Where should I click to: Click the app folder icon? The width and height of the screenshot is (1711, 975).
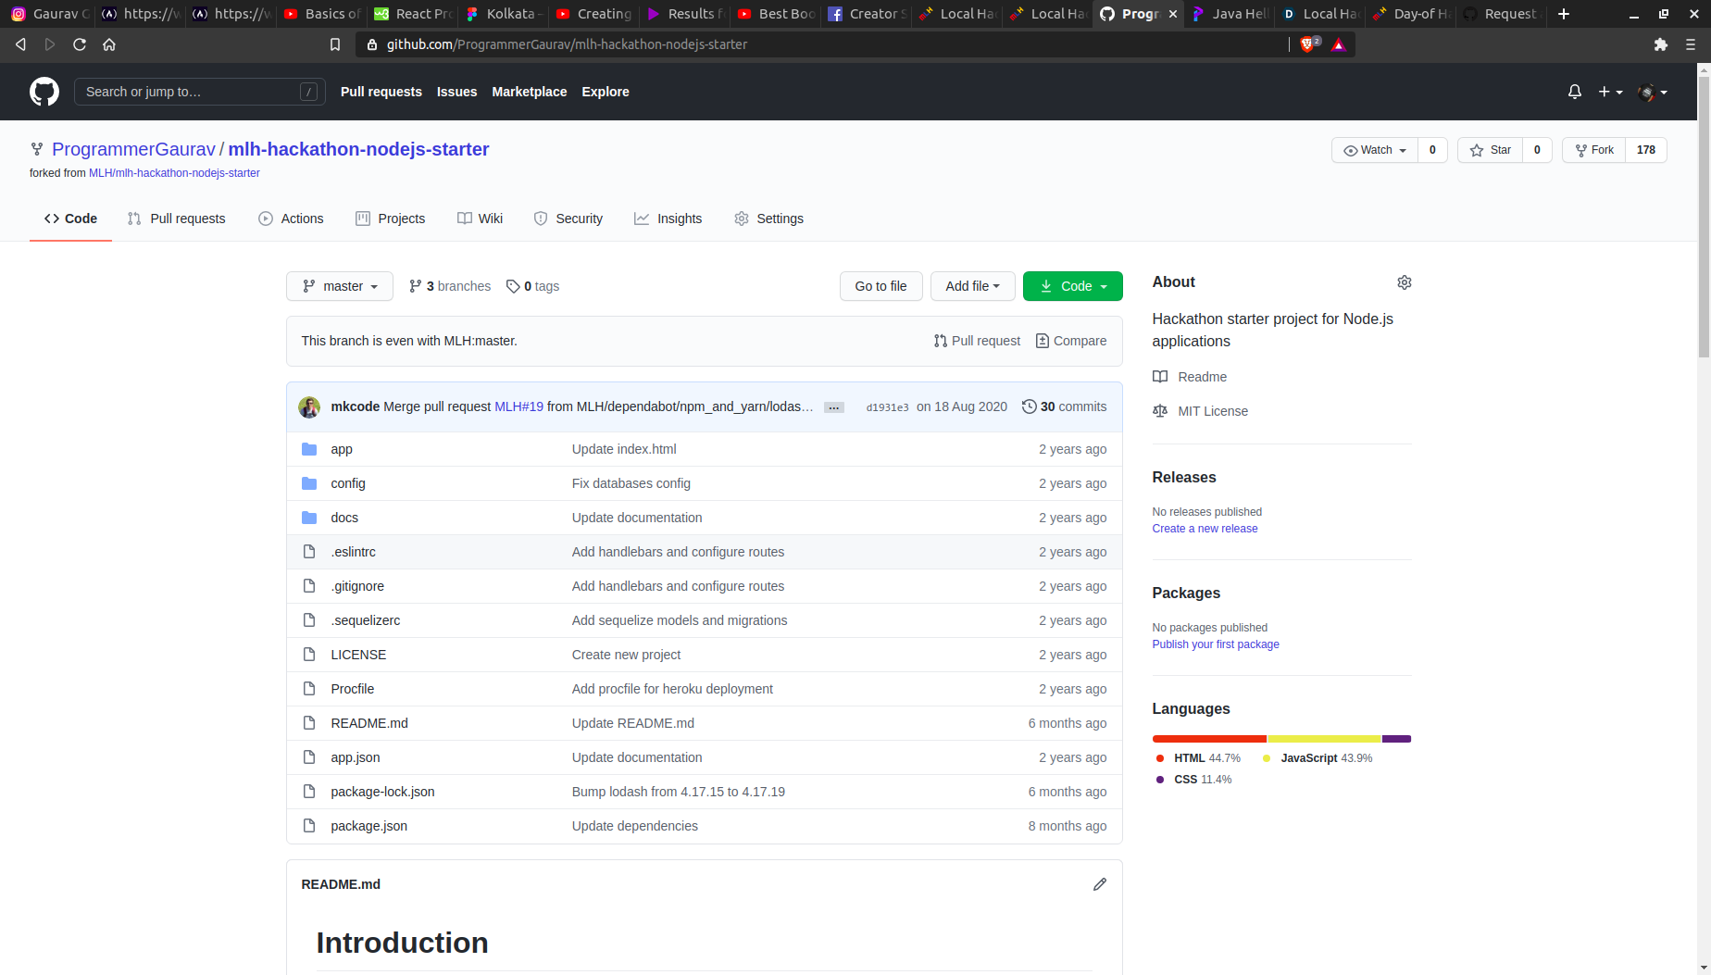click(x=309, y=449)
